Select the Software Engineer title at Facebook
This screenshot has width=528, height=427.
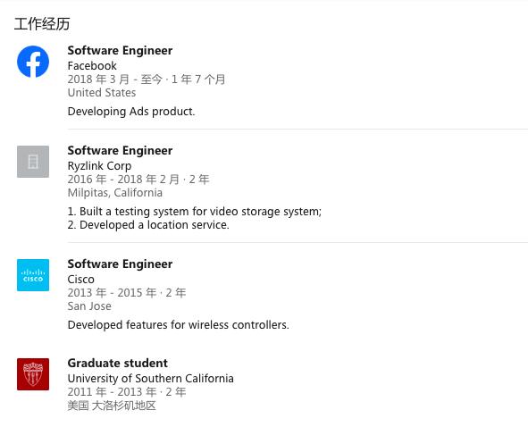pos(120,51)
